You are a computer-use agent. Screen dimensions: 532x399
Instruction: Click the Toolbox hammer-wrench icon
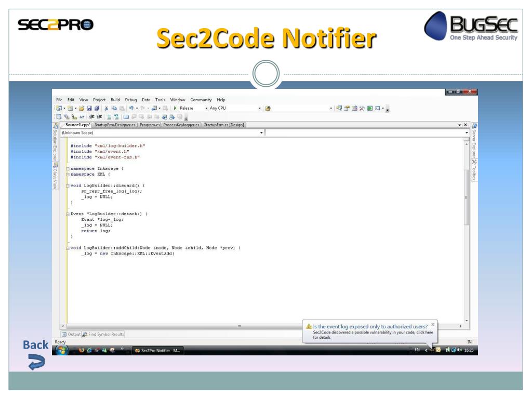click(x=362, y=108)
